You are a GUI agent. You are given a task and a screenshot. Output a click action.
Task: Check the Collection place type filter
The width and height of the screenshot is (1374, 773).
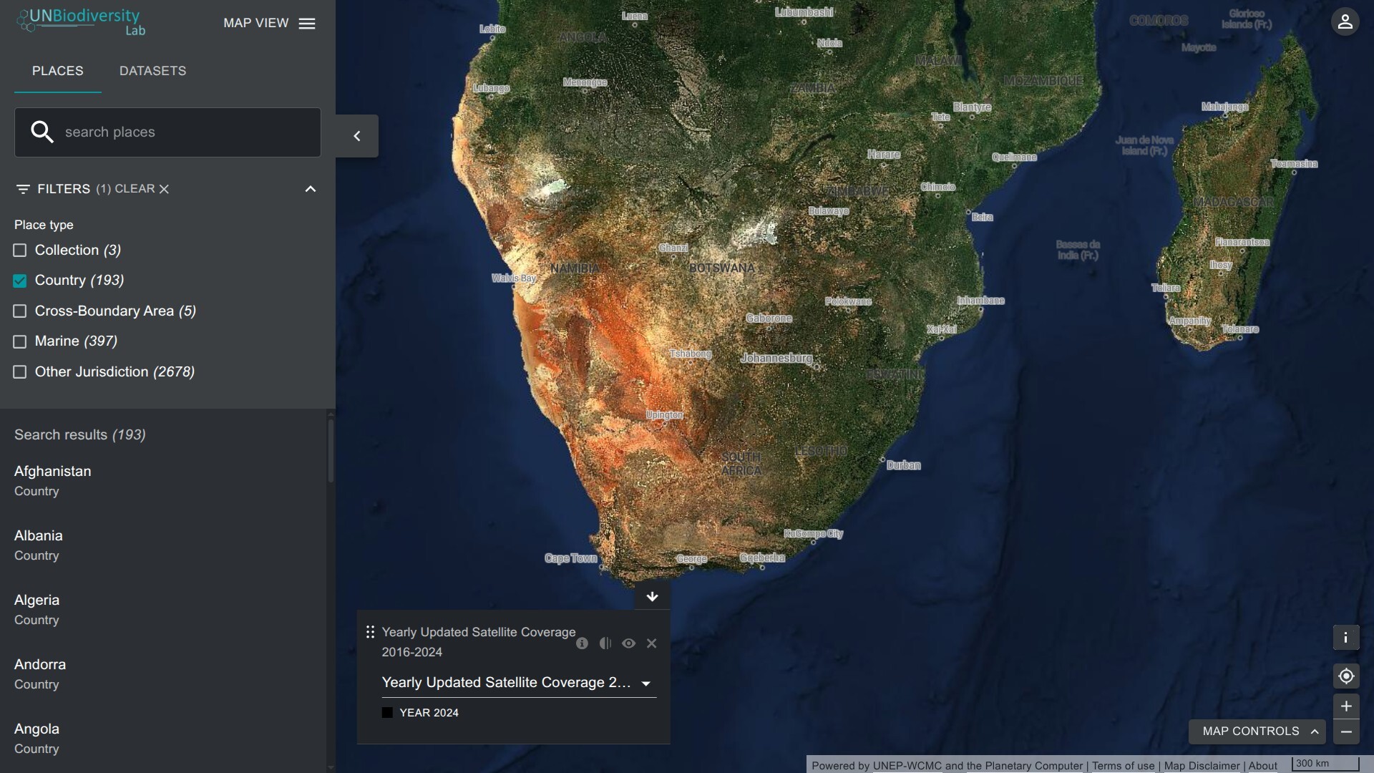(x=20, y=251)
